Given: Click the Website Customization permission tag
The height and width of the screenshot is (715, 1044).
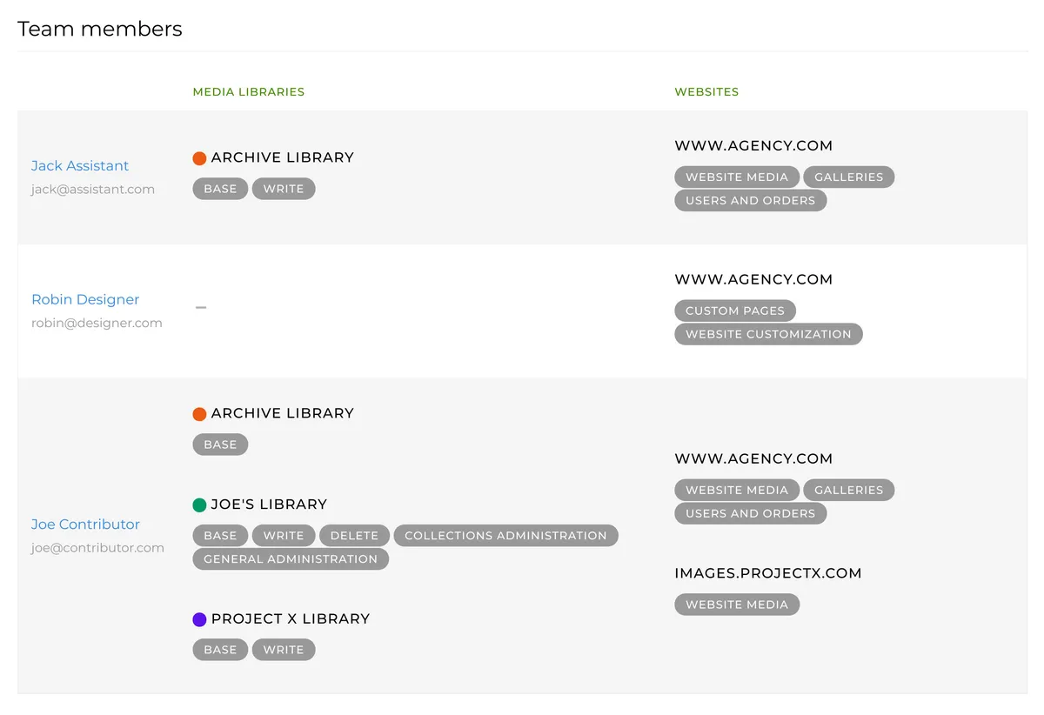Looking at the screenshot, I should [x=768, y=334].
